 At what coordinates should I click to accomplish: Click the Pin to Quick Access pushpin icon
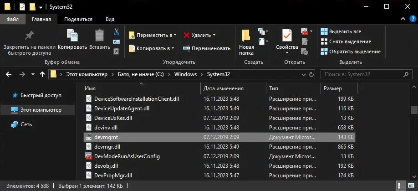29,35
